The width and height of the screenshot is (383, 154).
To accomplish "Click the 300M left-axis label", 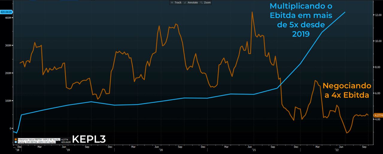I will click(x=9, y=45).
